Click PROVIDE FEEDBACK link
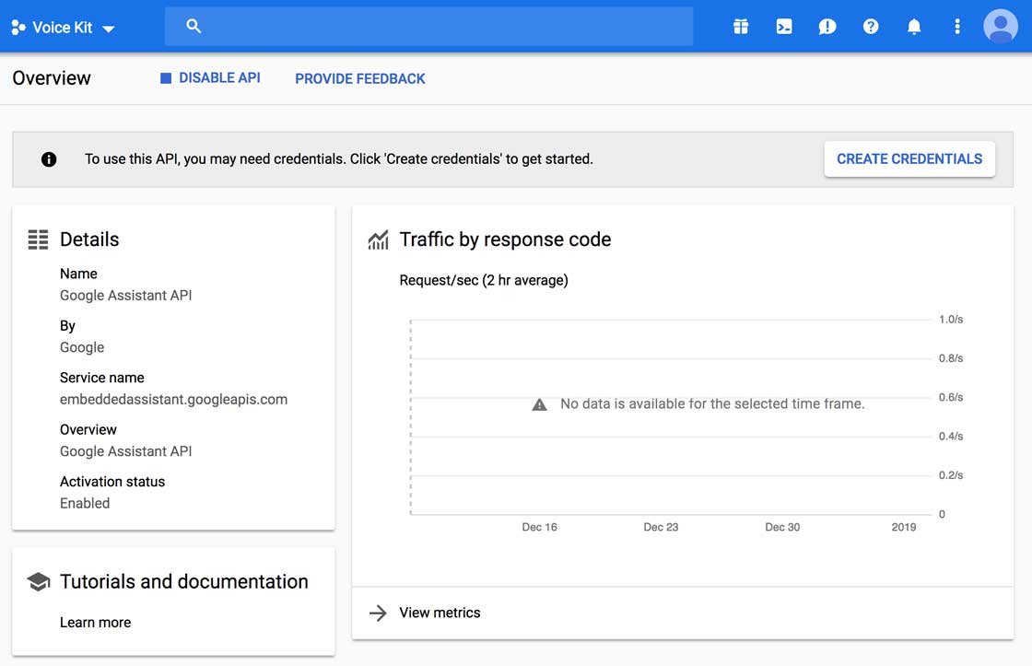This screenshot has width=1032, height=666. 360,79
